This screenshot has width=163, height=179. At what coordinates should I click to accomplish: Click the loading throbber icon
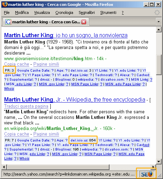pos(157,13)
